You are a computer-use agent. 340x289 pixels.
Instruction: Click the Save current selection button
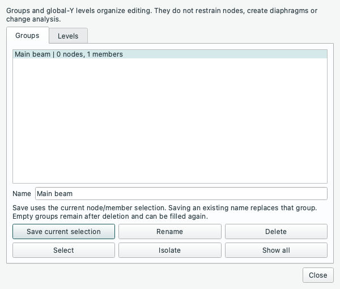(63, 232)
